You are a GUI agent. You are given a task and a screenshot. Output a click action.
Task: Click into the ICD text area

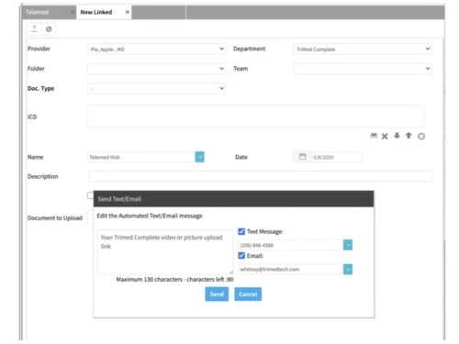(x=256, y=117)
